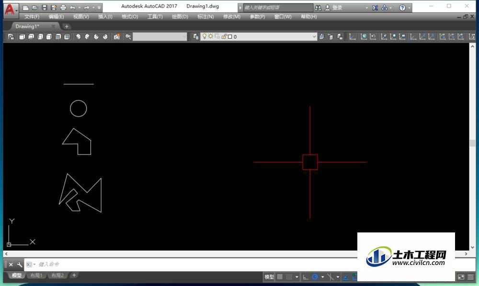Click the Redo arrow icon

(86, 8)
